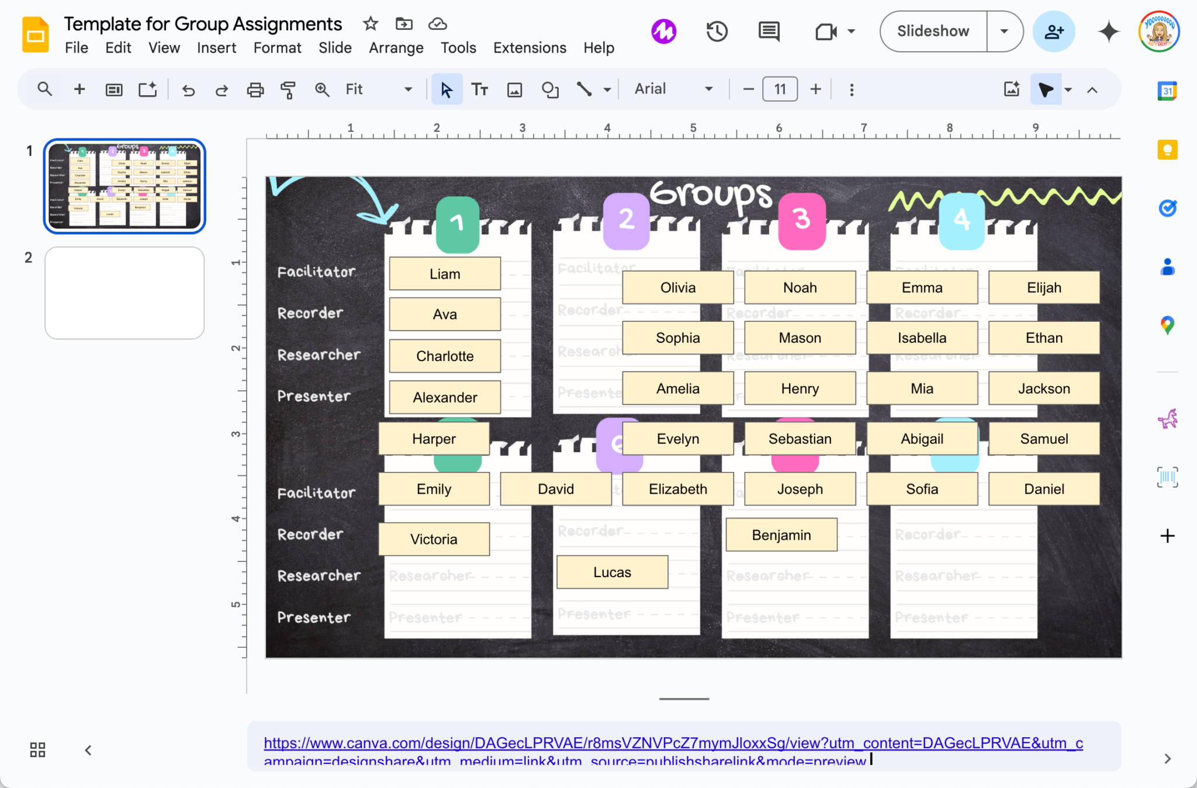1197x788 pixels.
Task: Open the Format menu
Action: coord(277,48)
